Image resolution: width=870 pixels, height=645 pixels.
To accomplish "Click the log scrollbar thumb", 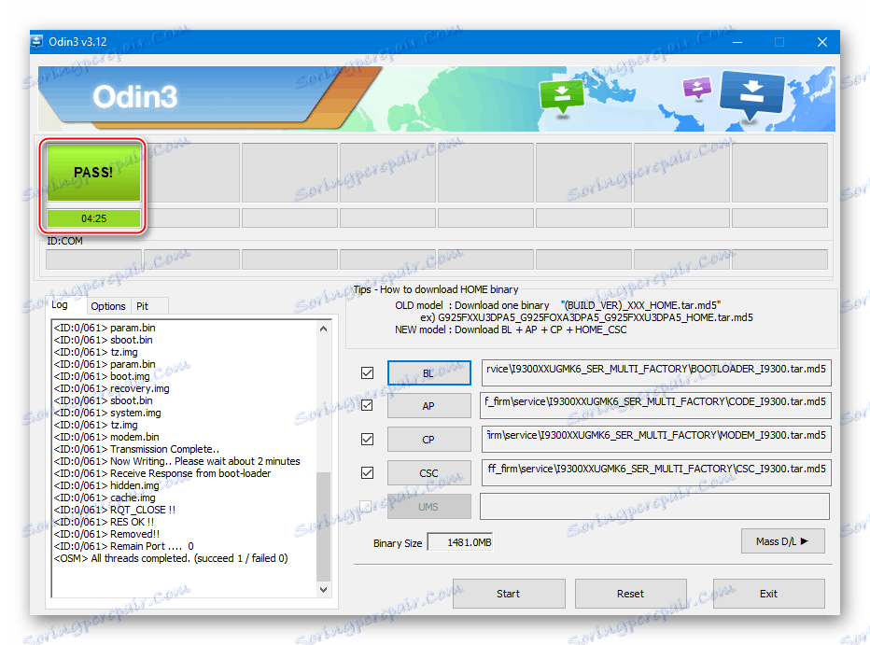I will tap(324, 526).
